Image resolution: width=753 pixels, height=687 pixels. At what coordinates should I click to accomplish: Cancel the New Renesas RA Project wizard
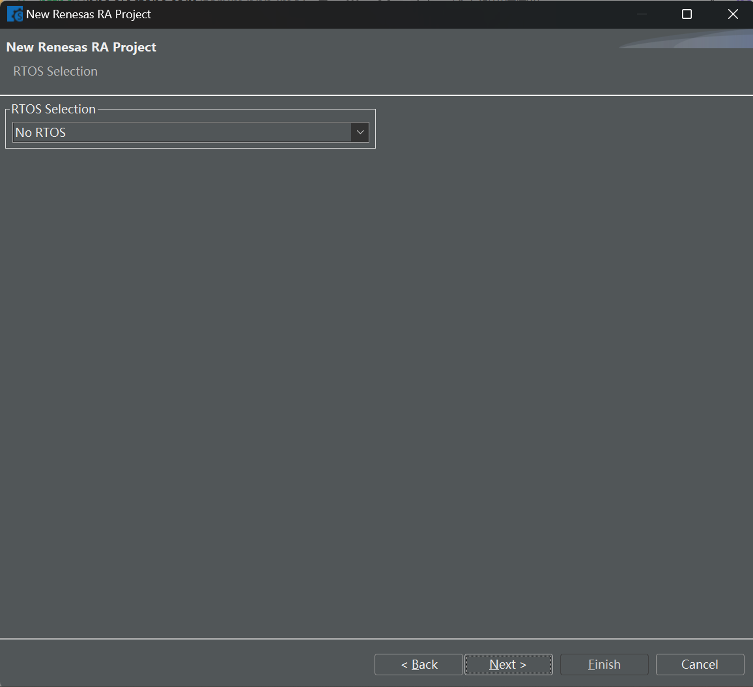700,664
